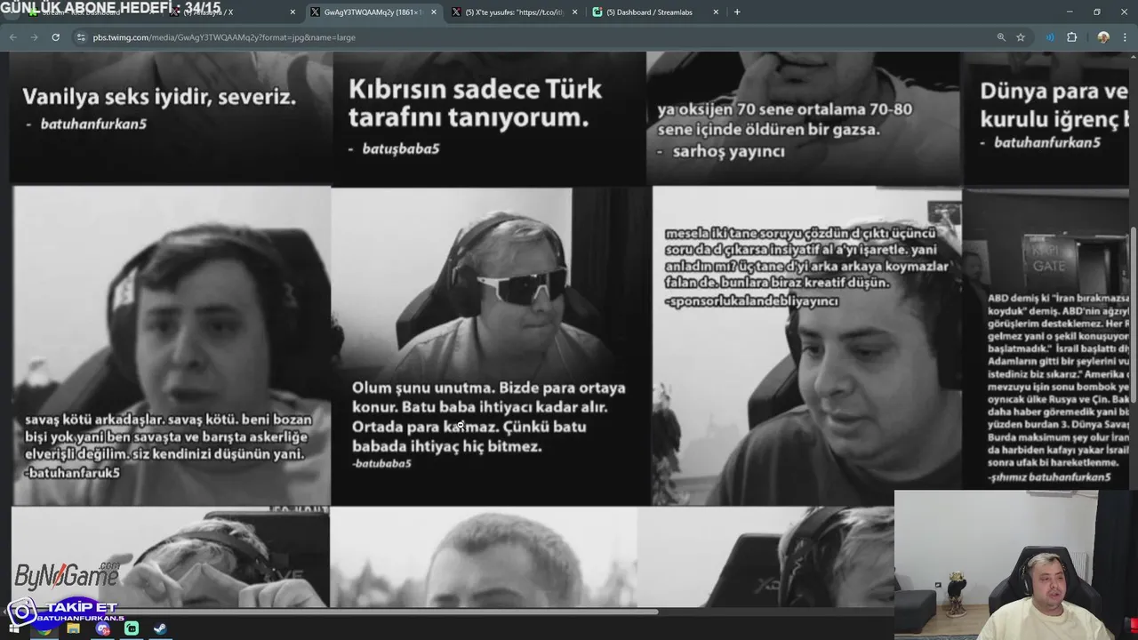Close the Dashboard / Streamlabs tab
1138x640 pixels.
(x=715, y=12)
